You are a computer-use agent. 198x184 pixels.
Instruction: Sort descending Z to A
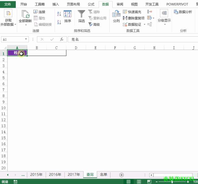point(59,22)
